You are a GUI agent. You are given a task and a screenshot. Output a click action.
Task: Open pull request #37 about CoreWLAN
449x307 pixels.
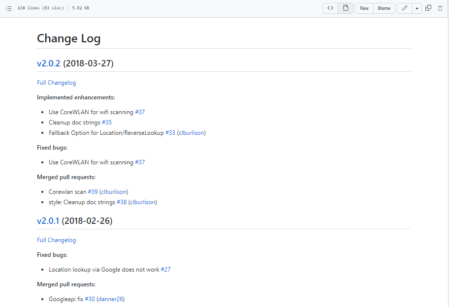[x=140, y=112]
